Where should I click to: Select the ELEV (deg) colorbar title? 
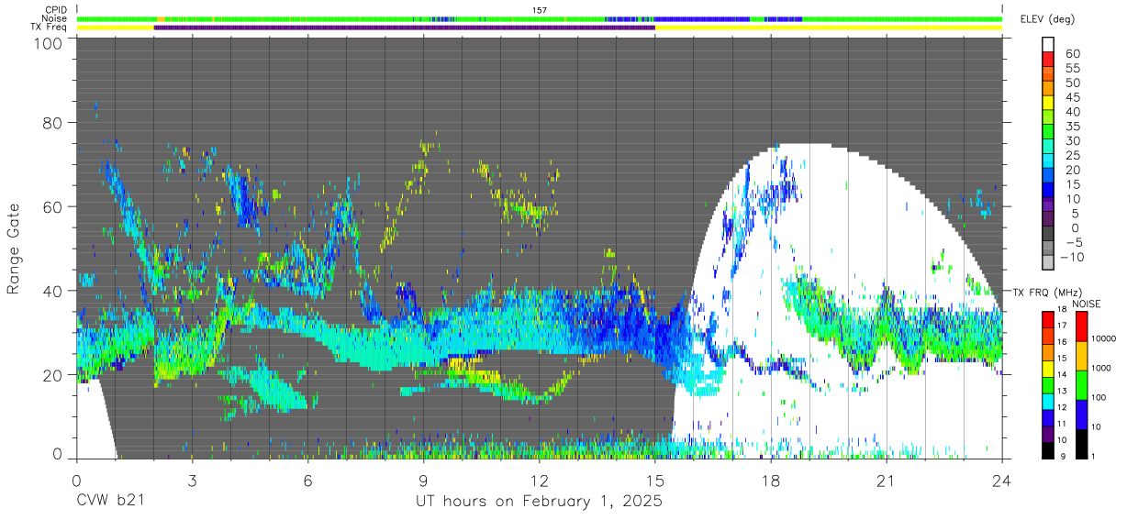coord(1047,19)
